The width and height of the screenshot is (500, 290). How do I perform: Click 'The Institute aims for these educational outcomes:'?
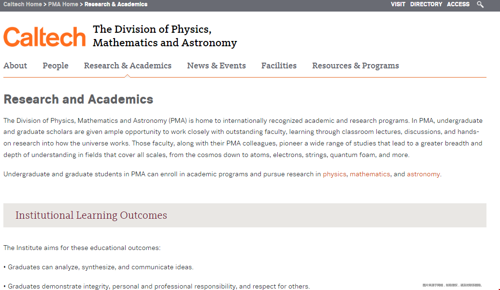click(82, 248)
